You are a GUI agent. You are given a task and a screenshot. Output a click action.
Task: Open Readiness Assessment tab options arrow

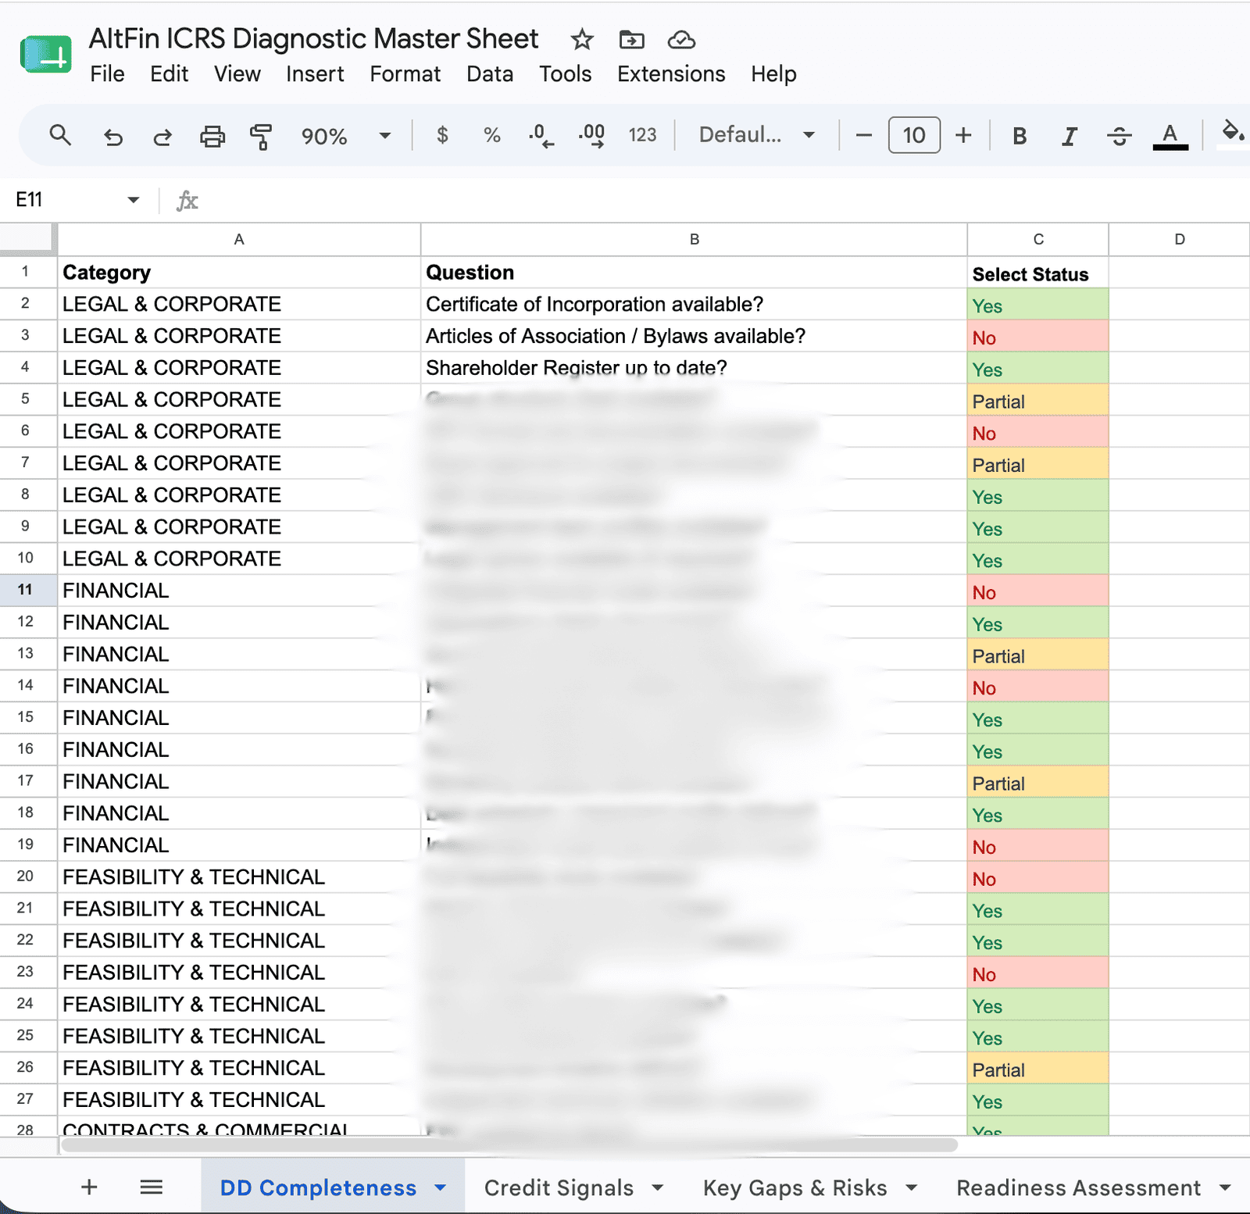1224,1187
